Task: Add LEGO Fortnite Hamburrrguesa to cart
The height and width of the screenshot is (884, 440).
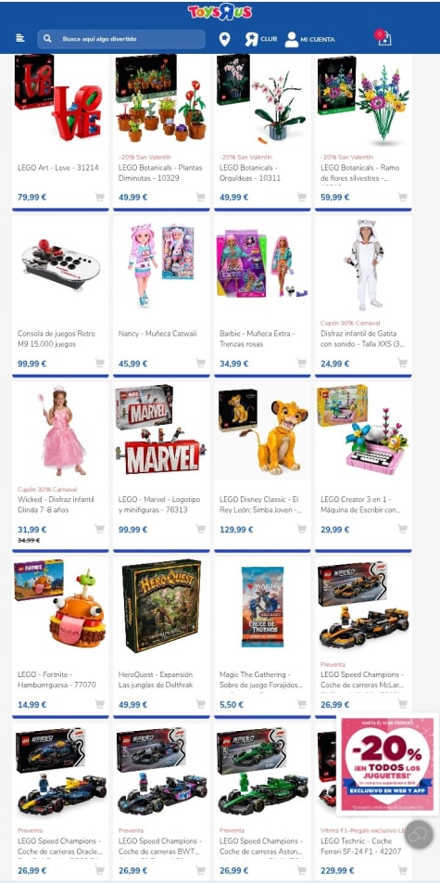Action: pos(100,704)
